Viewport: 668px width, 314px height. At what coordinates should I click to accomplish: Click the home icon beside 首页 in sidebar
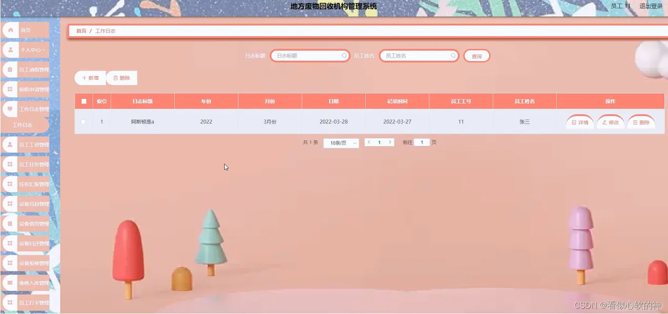[10, 30]
